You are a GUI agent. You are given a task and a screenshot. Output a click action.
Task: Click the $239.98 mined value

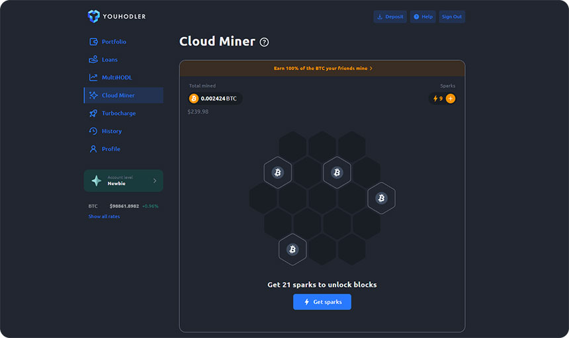coord(198,112)
